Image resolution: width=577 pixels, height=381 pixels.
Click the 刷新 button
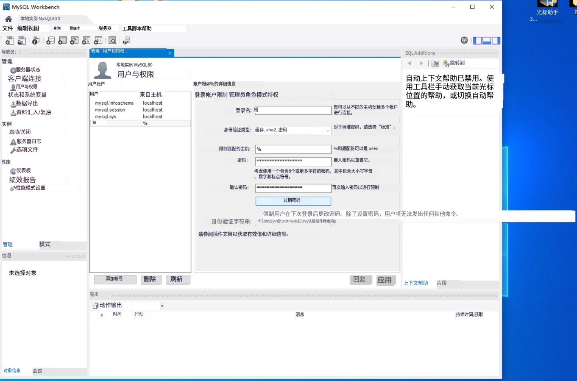178,279
